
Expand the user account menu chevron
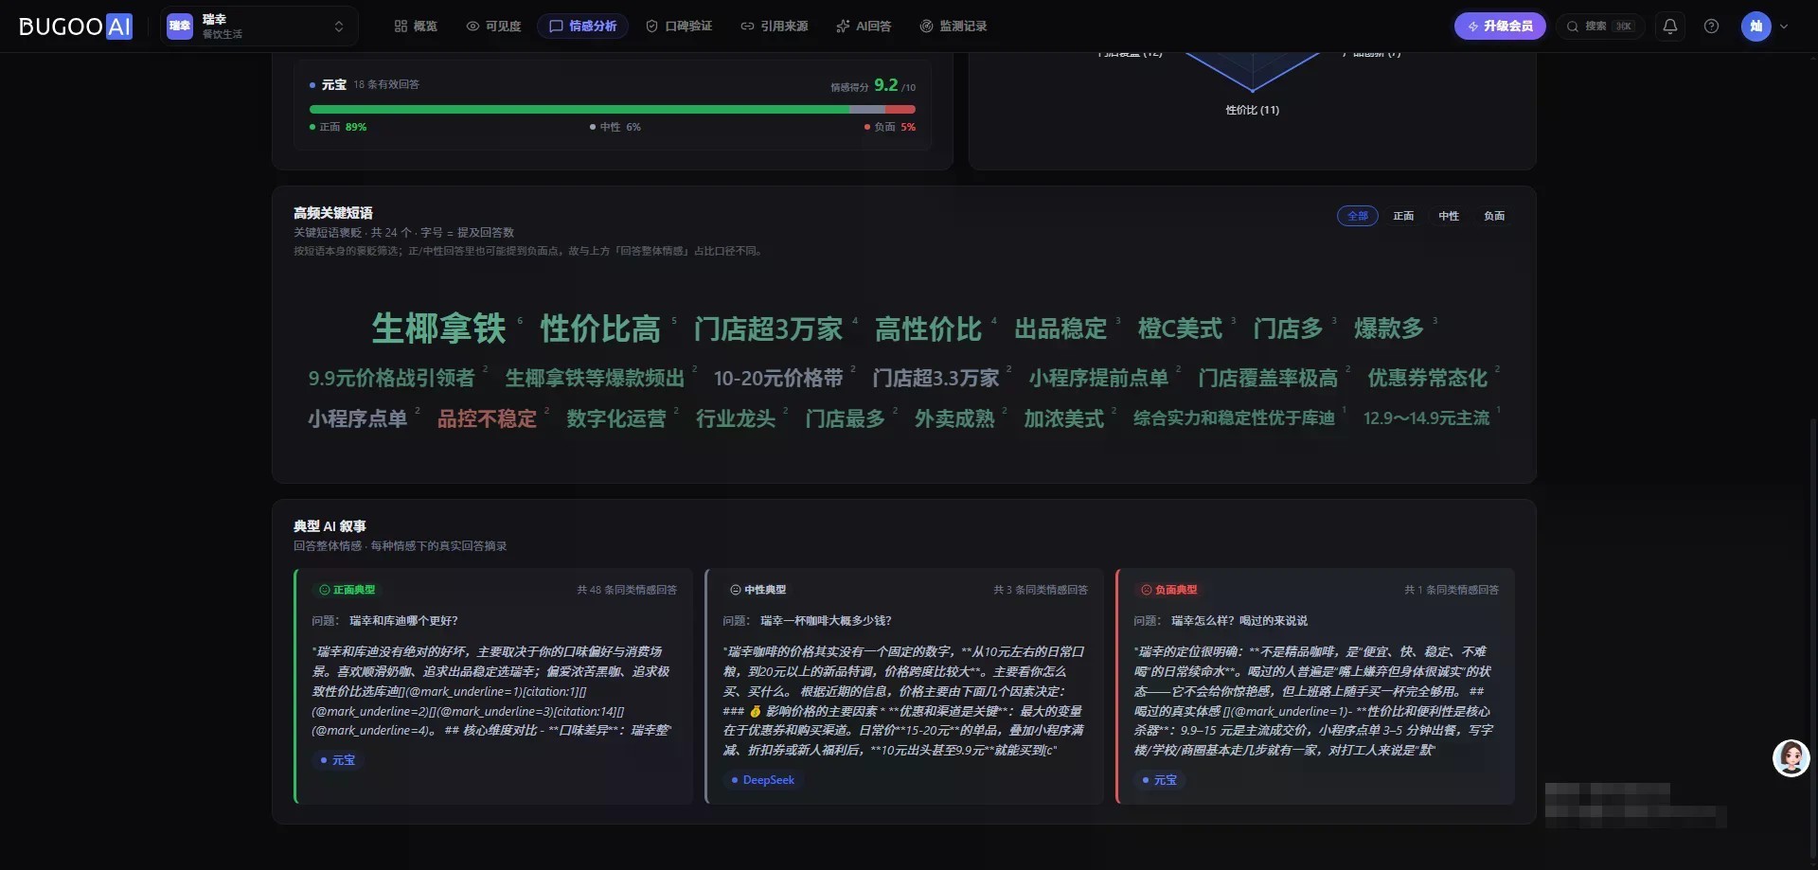[1784, 27]
